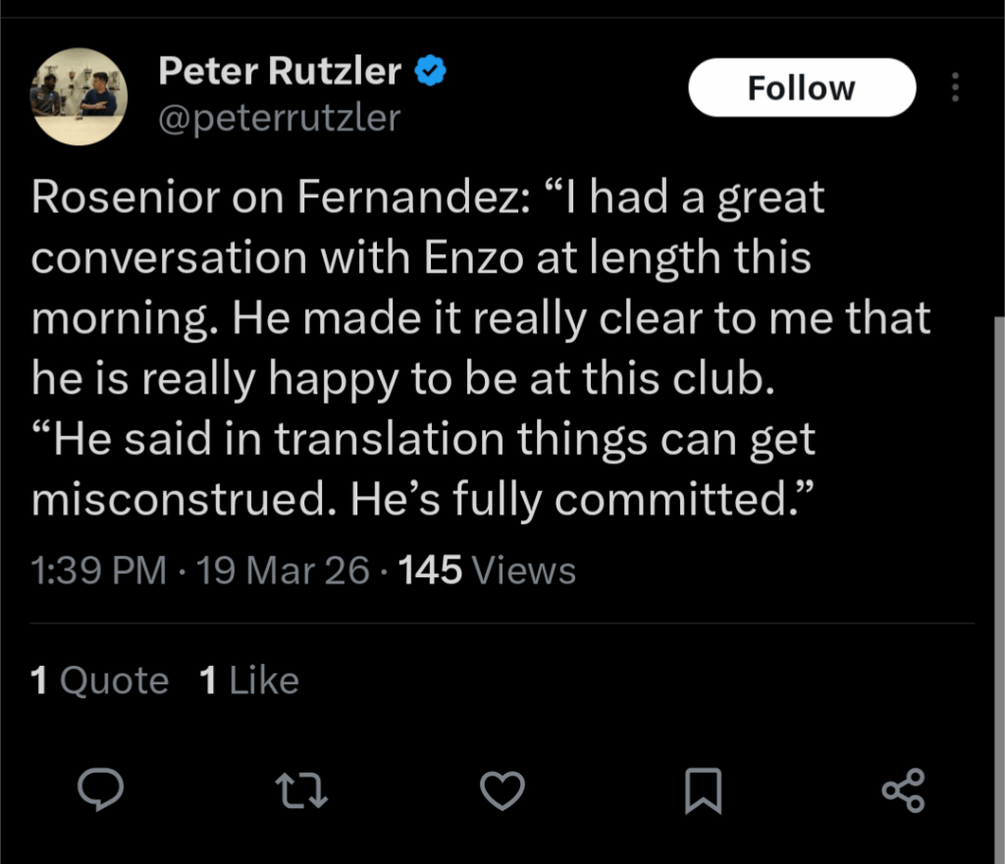1005x864 pixels.
Task: See who liked the tweet via 1 Like
Action: coord(249,679)
